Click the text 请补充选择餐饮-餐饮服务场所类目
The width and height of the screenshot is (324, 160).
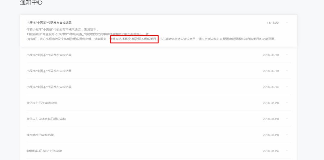133,39
